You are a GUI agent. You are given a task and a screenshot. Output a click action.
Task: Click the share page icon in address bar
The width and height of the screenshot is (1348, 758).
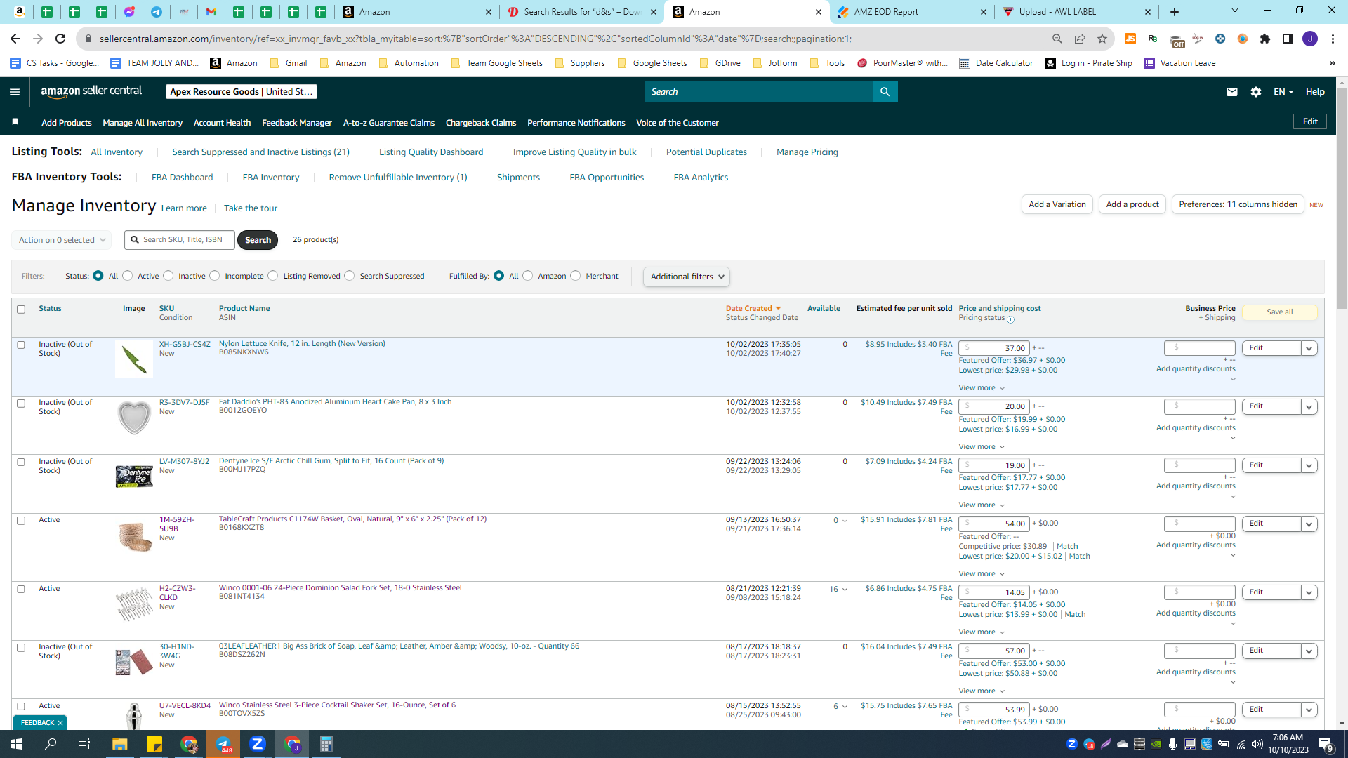[1080, 39]
